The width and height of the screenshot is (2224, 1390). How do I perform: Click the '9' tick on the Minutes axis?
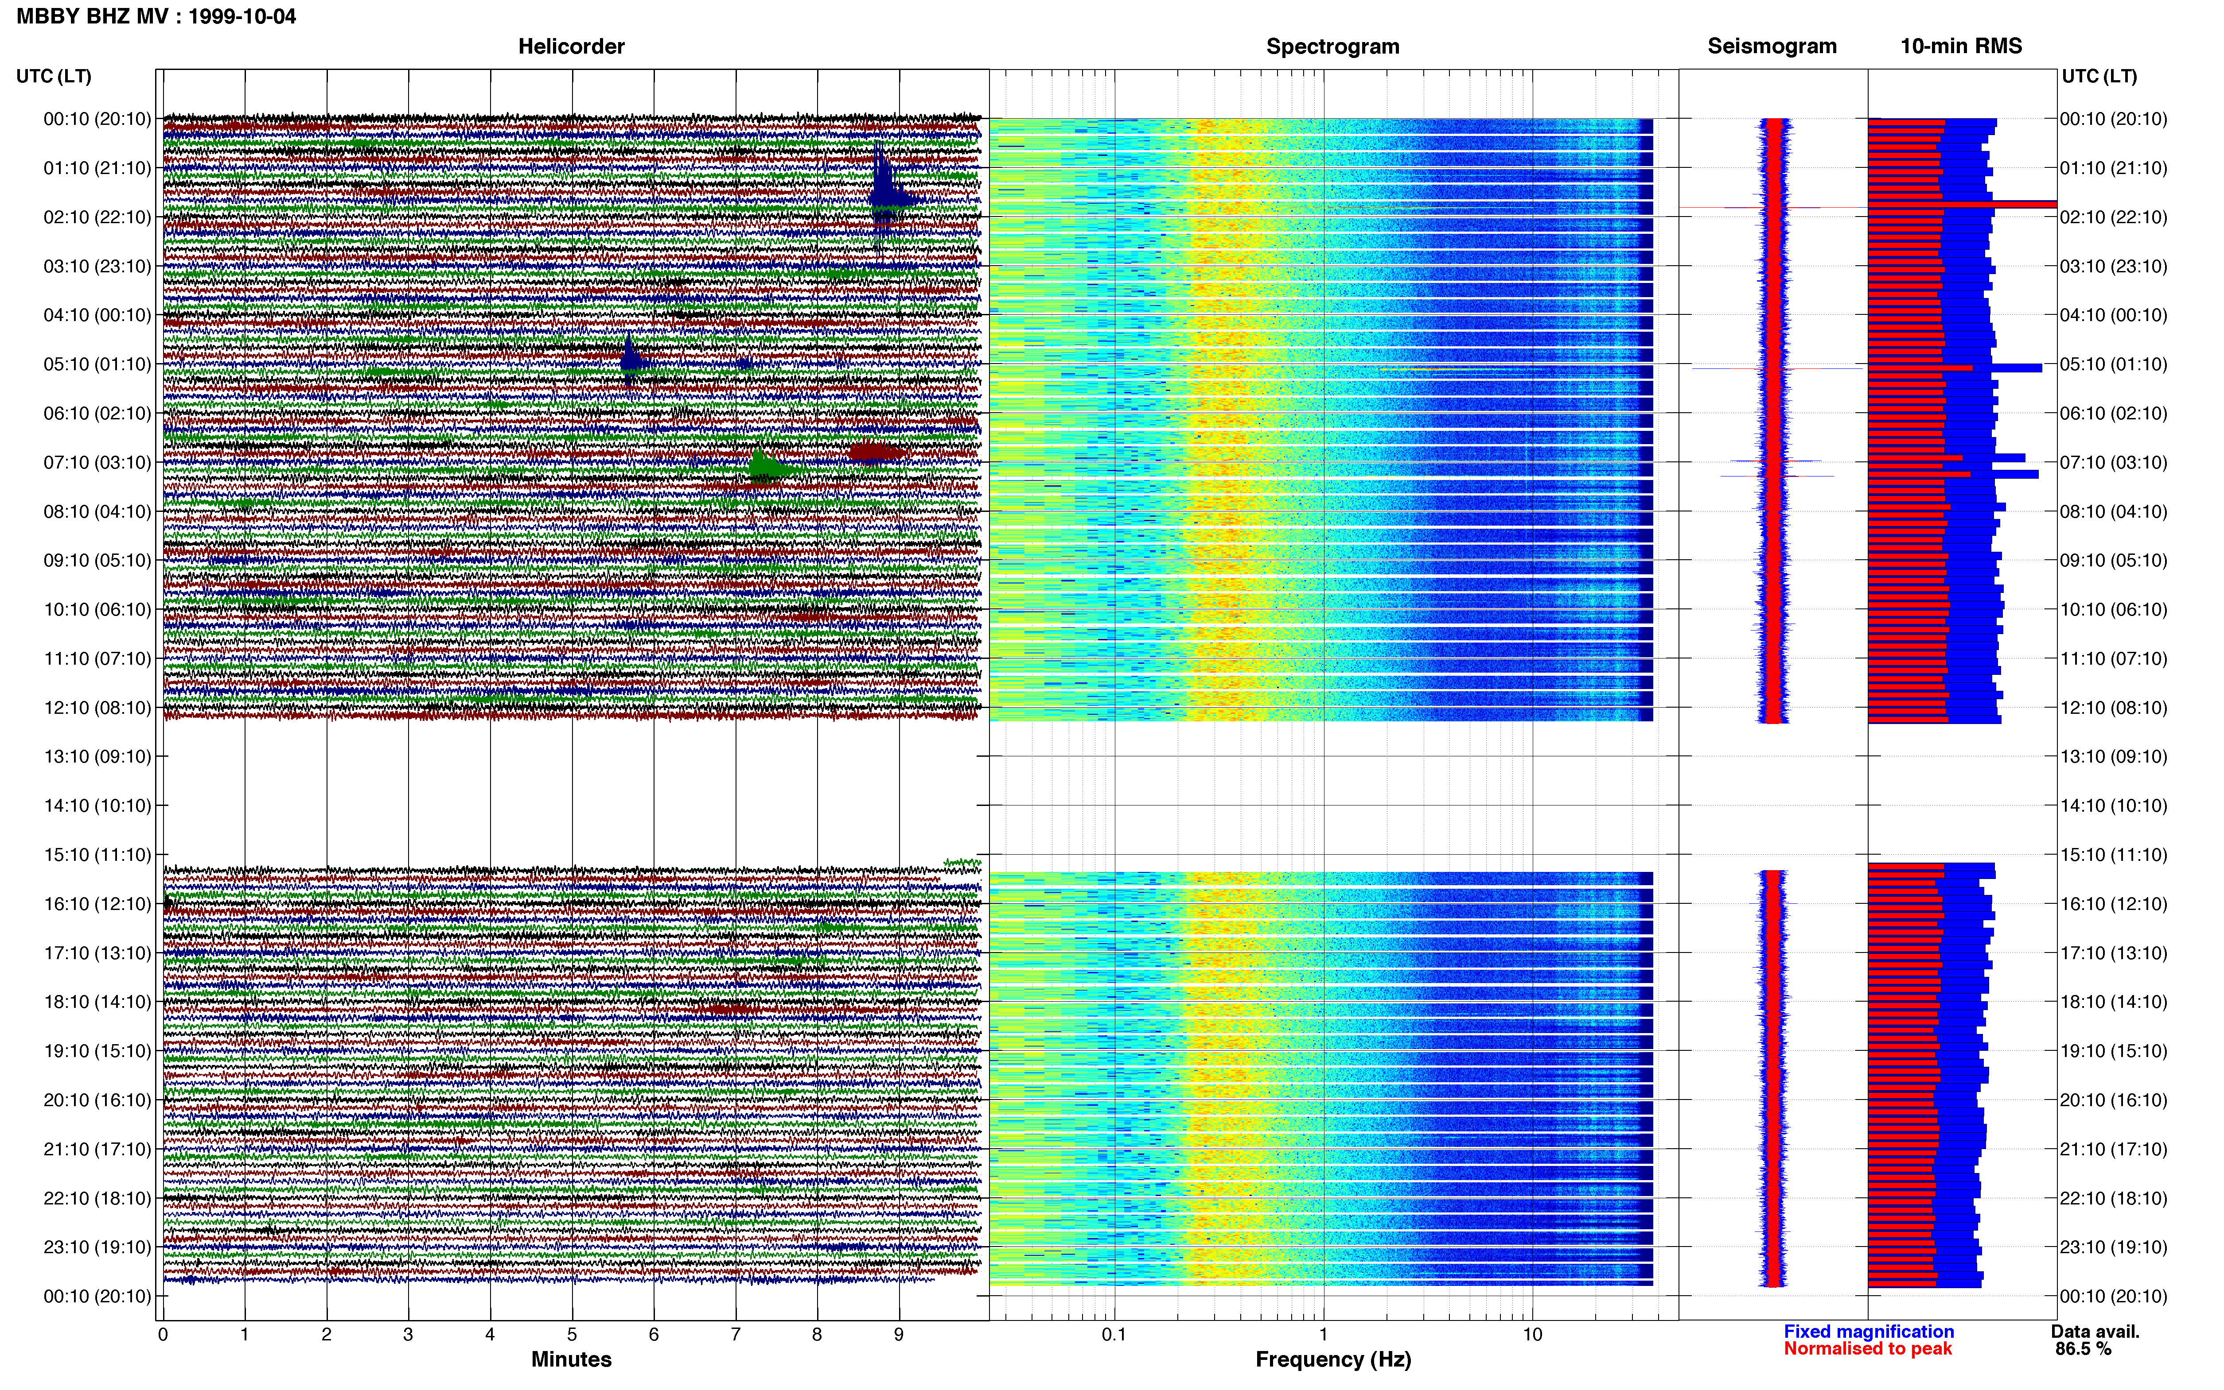tap(899, 1335)
